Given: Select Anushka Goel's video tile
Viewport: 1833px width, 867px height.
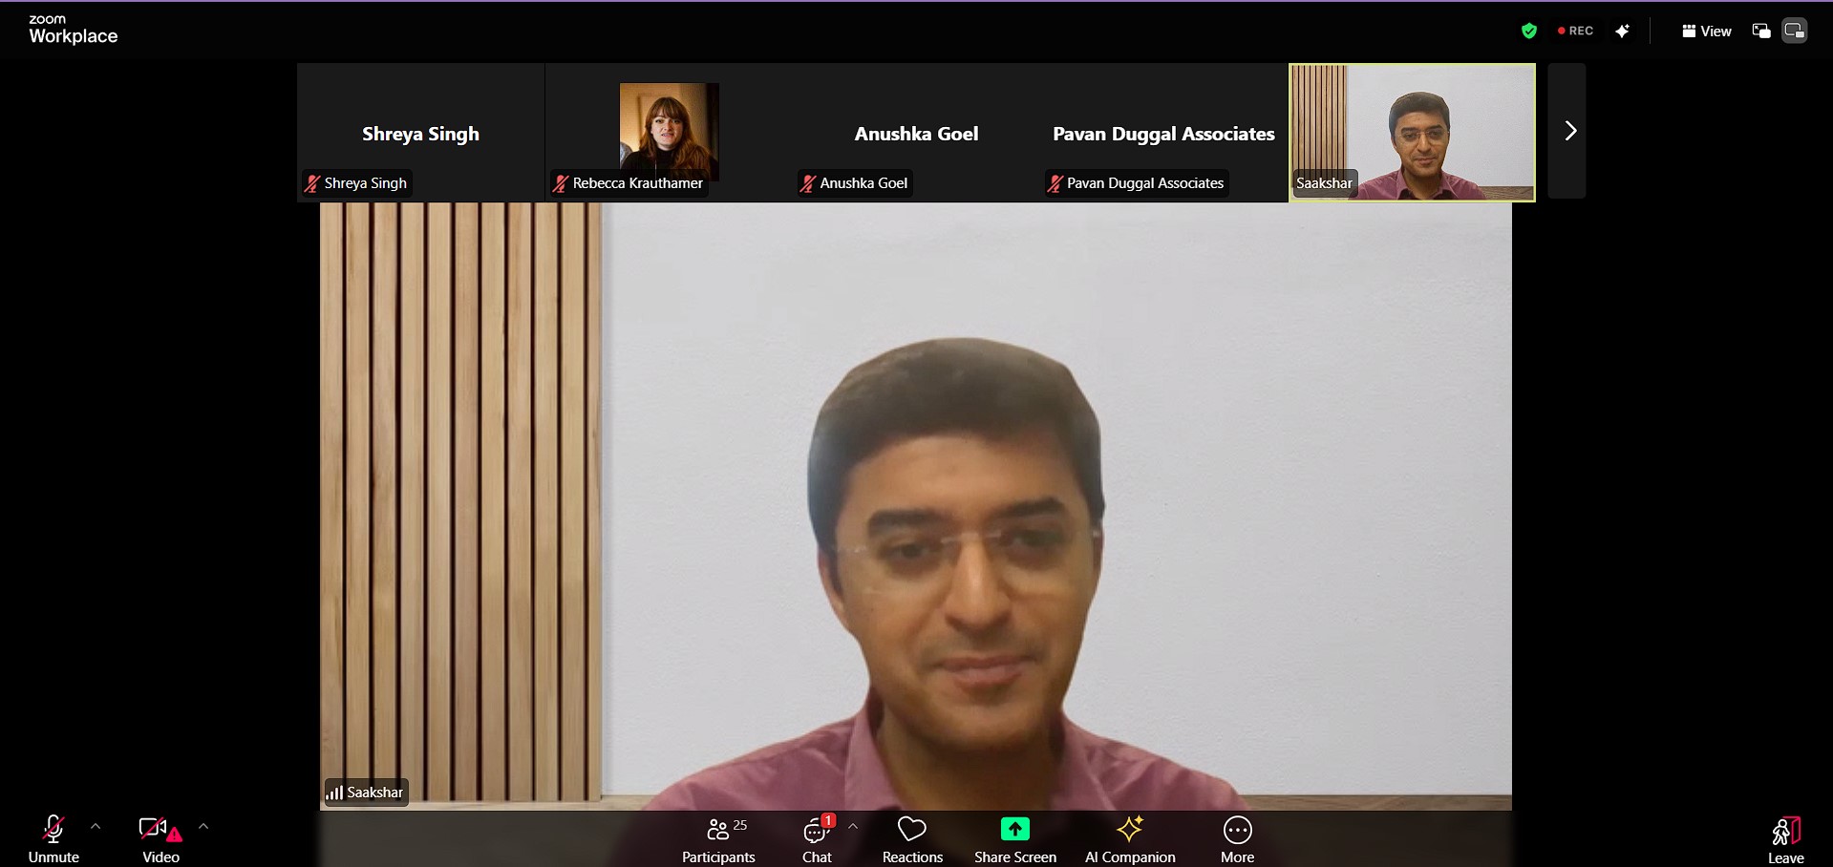Looking at the screenshot, I should click(x=916, y=132).
